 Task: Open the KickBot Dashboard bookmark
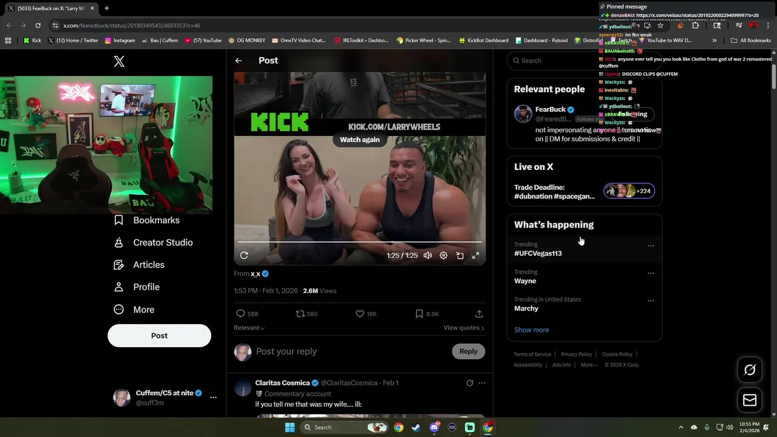(x=483, y=41)
